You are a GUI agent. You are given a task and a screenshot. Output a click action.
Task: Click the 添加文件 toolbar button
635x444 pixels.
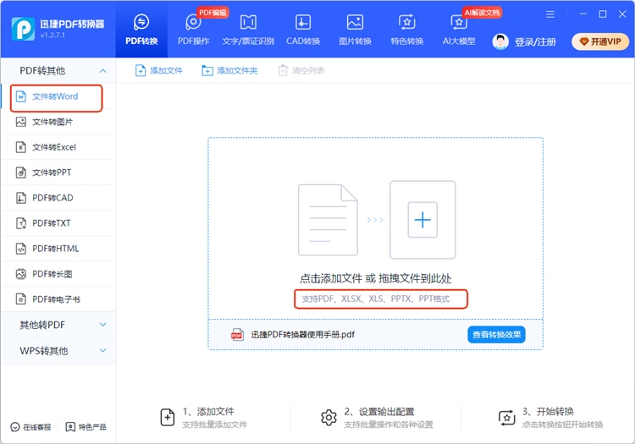pyautogui.click(x=158, y=71)
